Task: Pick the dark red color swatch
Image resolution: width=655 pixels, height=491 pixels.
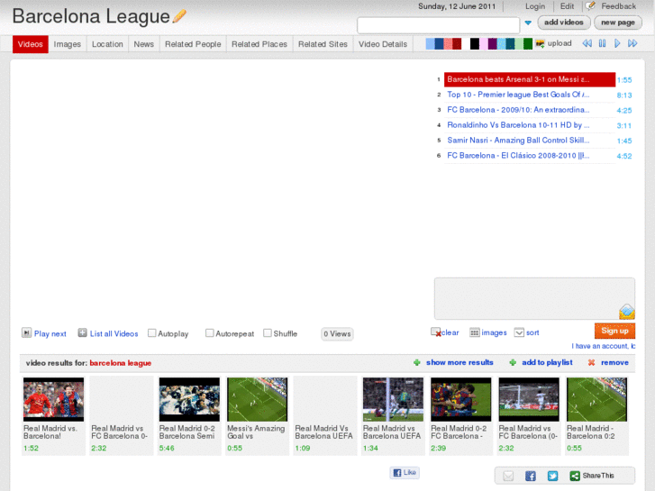Action: [457, 43]
